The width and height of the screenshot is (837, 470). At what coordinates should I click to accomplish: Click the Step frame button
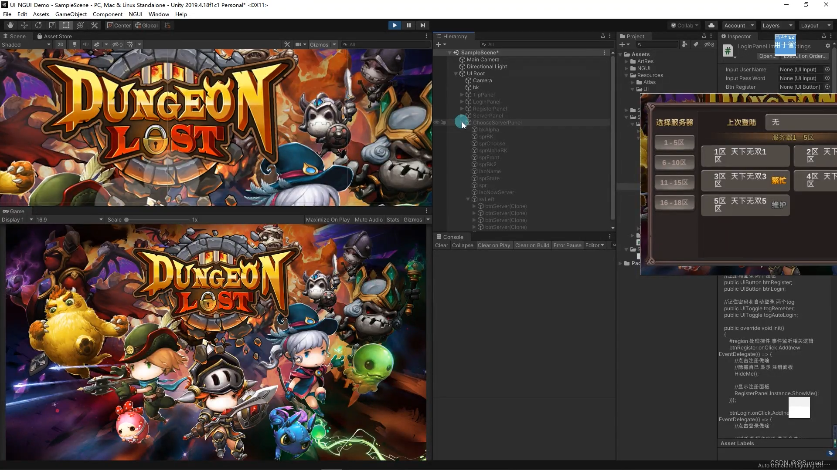click(422, 25)
